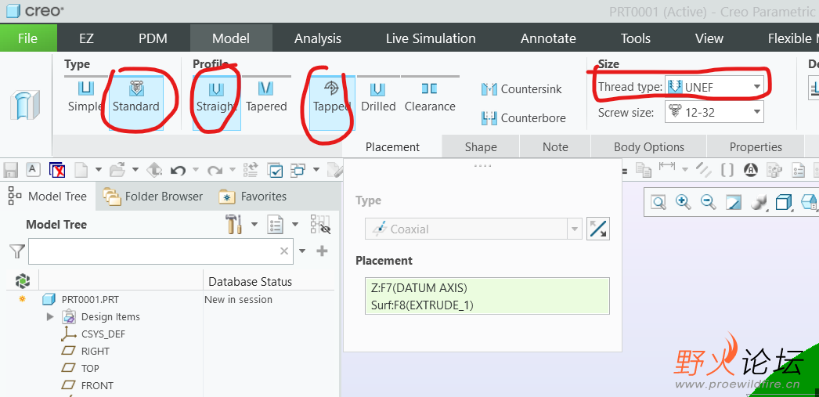Click the Refit zoom icon

pos(658,203)
